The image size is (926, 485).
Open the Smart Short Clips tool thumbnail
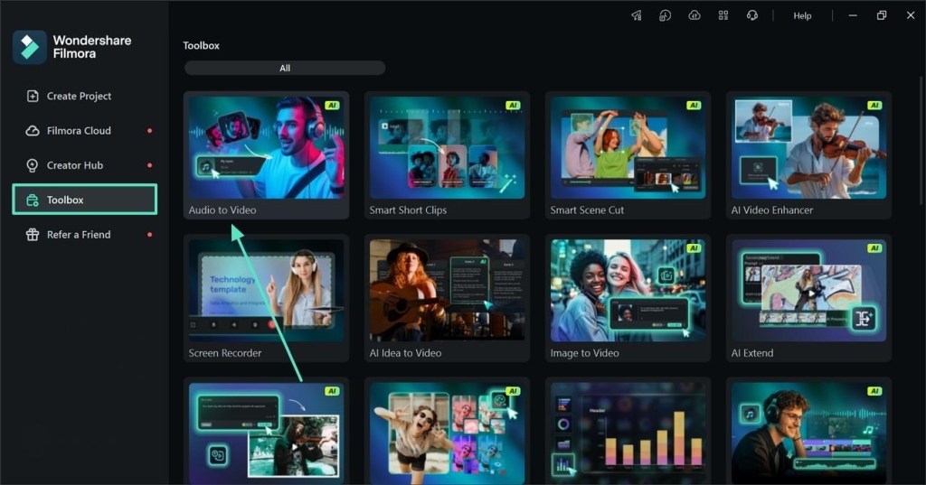447,147
